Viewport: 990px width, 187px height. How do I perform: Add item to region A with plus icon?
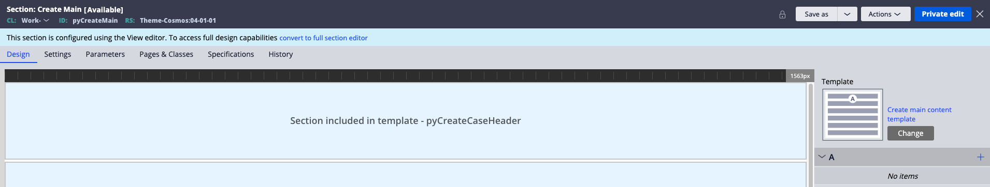click(x=980, y=157)
